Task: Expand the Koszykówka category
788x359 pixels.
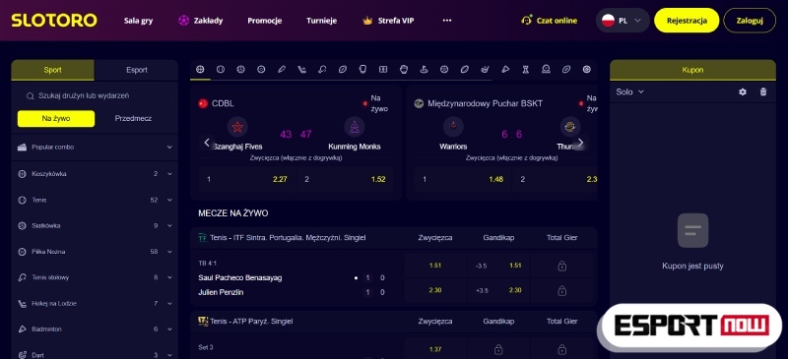Action: click(x=95, y=174)
